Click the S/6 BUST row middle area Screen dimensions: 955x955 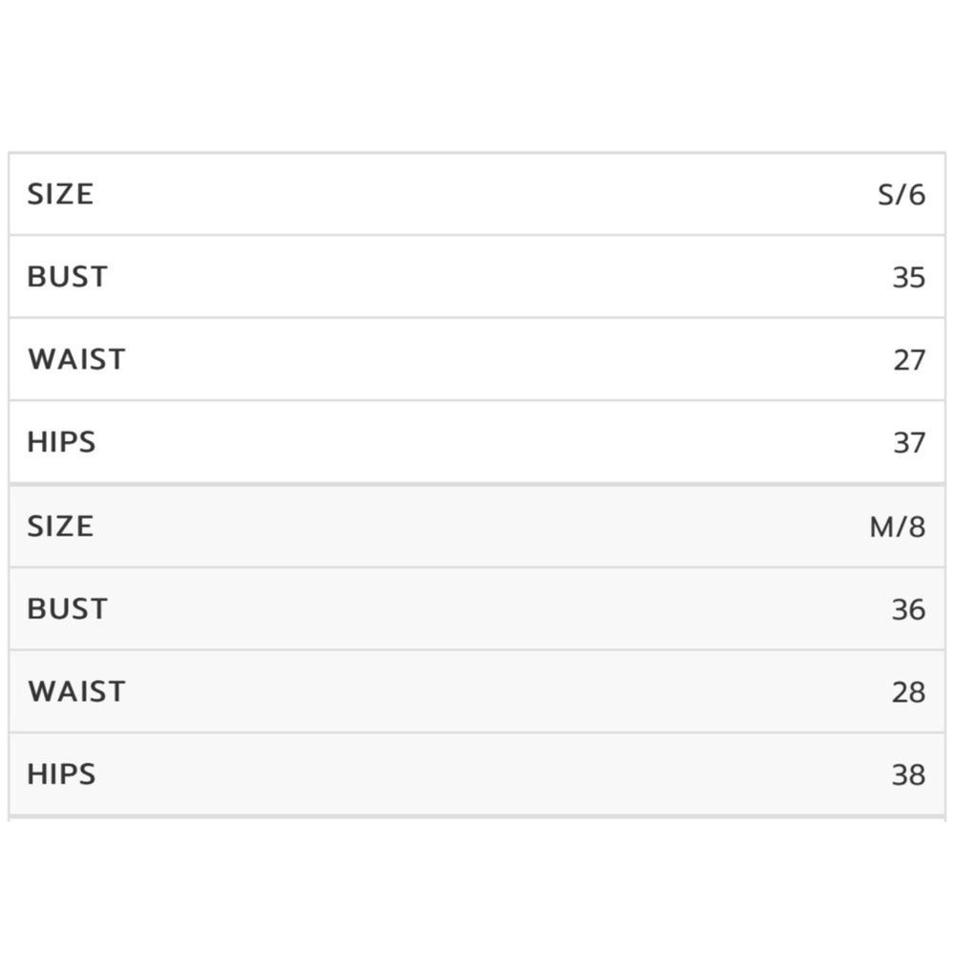[477, 277]
